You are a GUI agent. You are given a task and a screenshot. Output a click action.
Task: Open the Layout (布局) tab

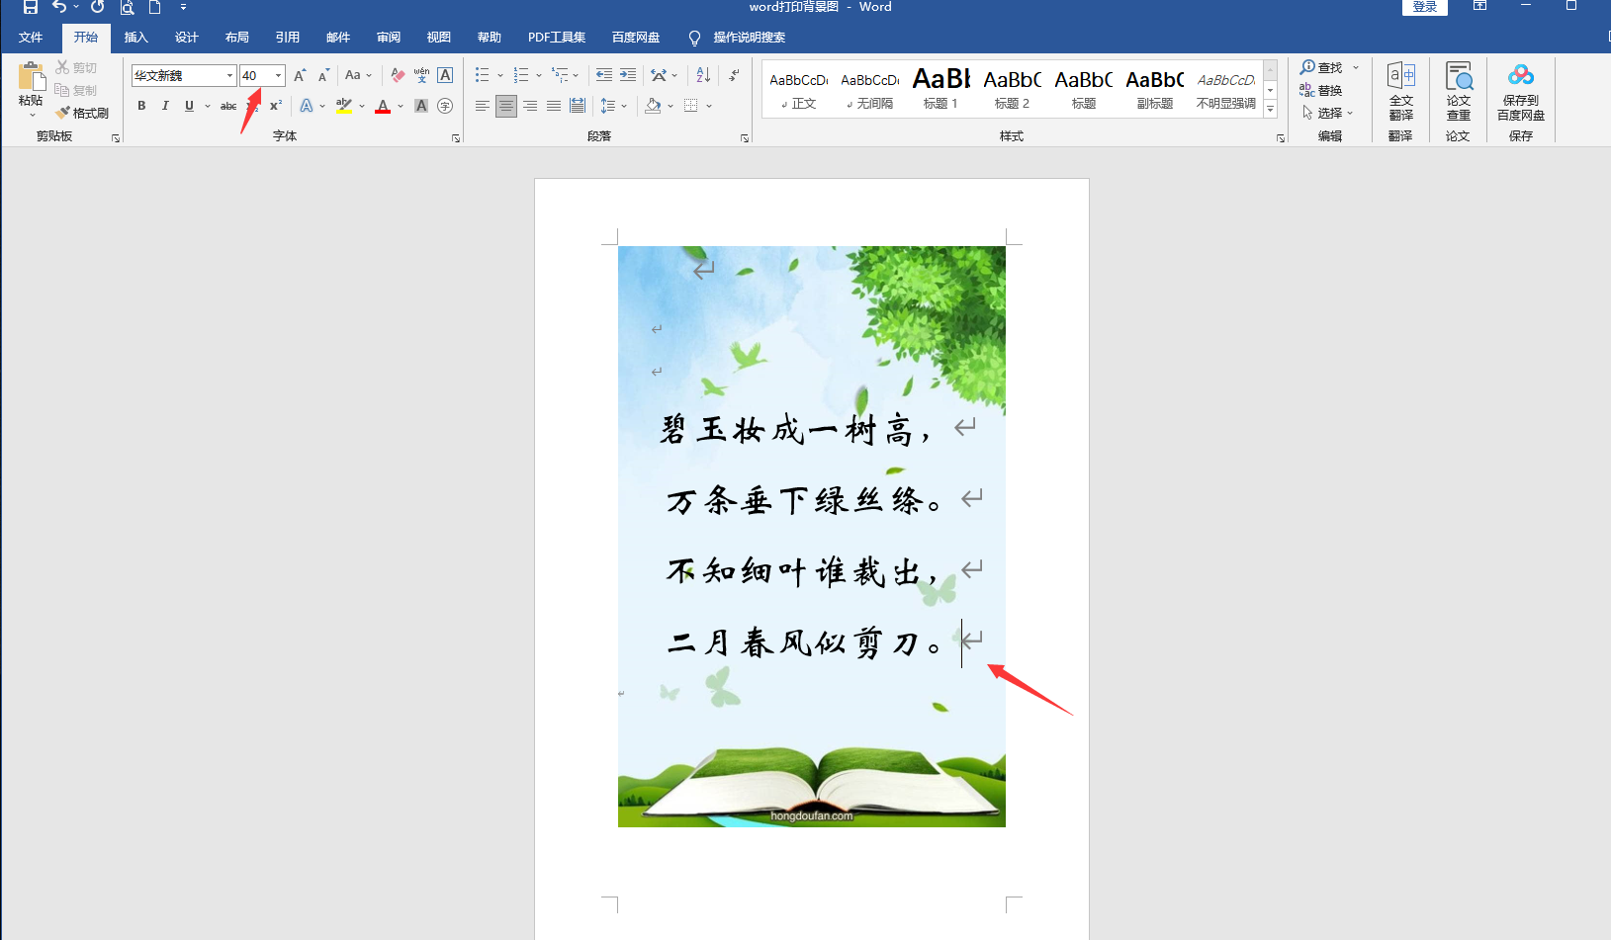tap(236, 38)
